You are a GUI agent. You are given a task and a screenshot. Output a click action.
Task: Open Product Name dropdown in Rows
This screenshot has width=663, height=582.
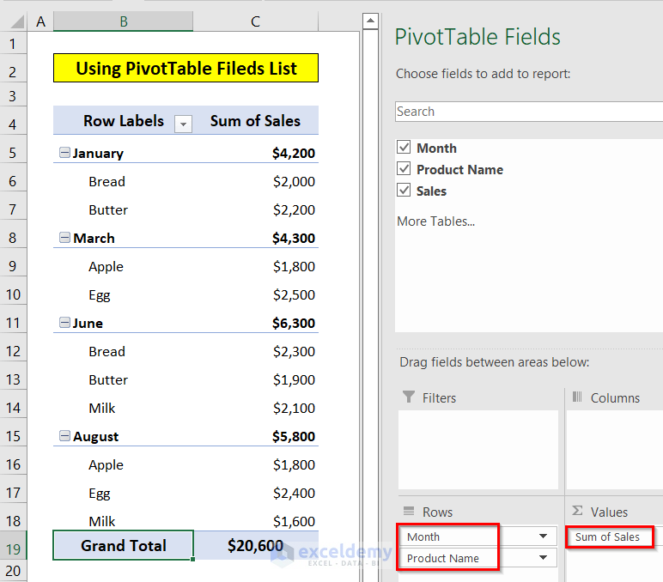coord(543,558)
